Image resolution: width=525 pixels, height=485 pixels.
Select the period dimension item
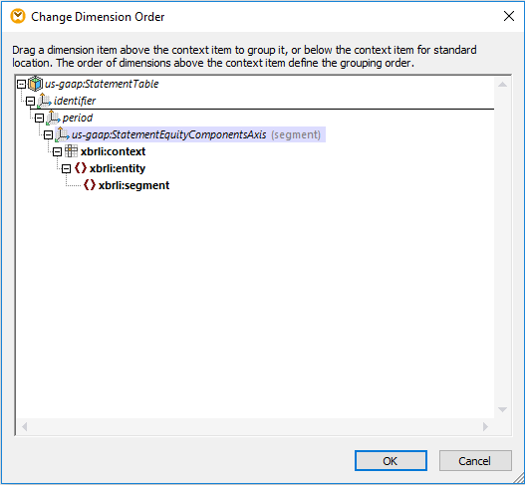click(78, 118)
